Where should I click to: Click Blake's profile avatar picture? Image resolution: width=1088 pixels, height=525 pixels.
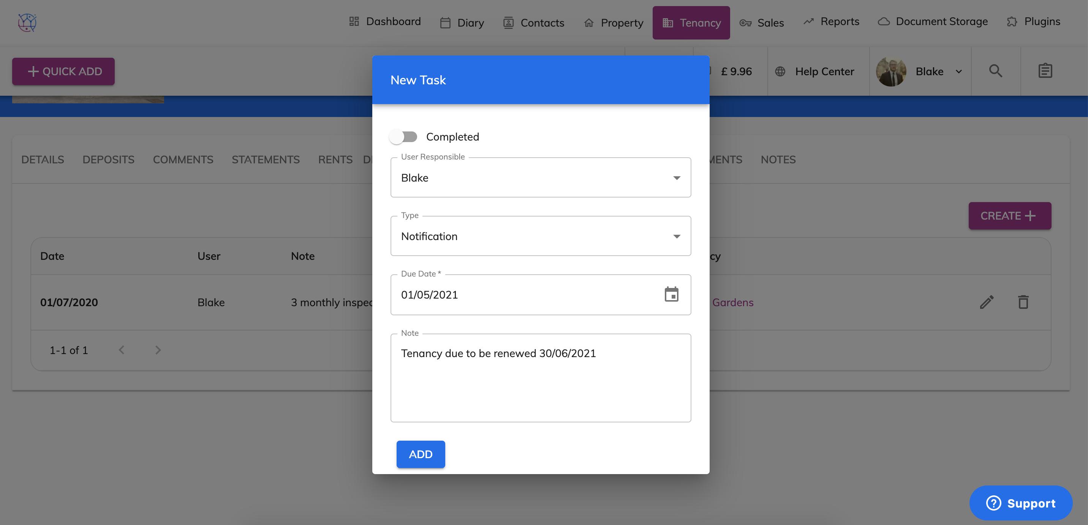click(891, 71)
